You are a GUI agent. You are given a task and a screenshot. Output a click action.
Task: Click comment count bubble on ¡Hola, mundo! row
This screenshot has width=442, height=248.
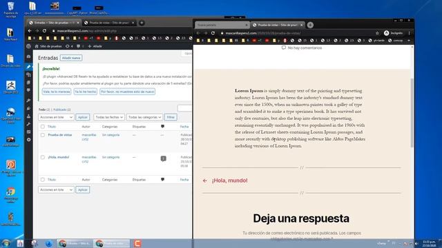163,159
